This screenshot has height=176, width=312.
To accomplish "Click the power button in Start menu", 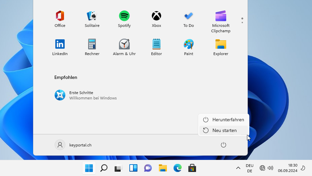I will pos(224,145).
